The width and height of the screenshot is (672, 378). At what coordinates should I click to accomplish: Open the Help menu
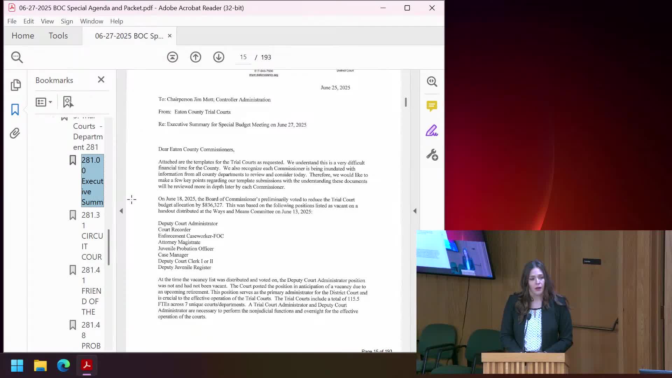(x=117, y=21)
